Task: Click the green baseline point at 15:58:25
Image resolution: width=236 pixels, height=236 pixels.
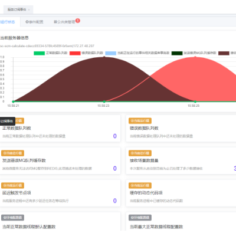Action: [195, 101]
